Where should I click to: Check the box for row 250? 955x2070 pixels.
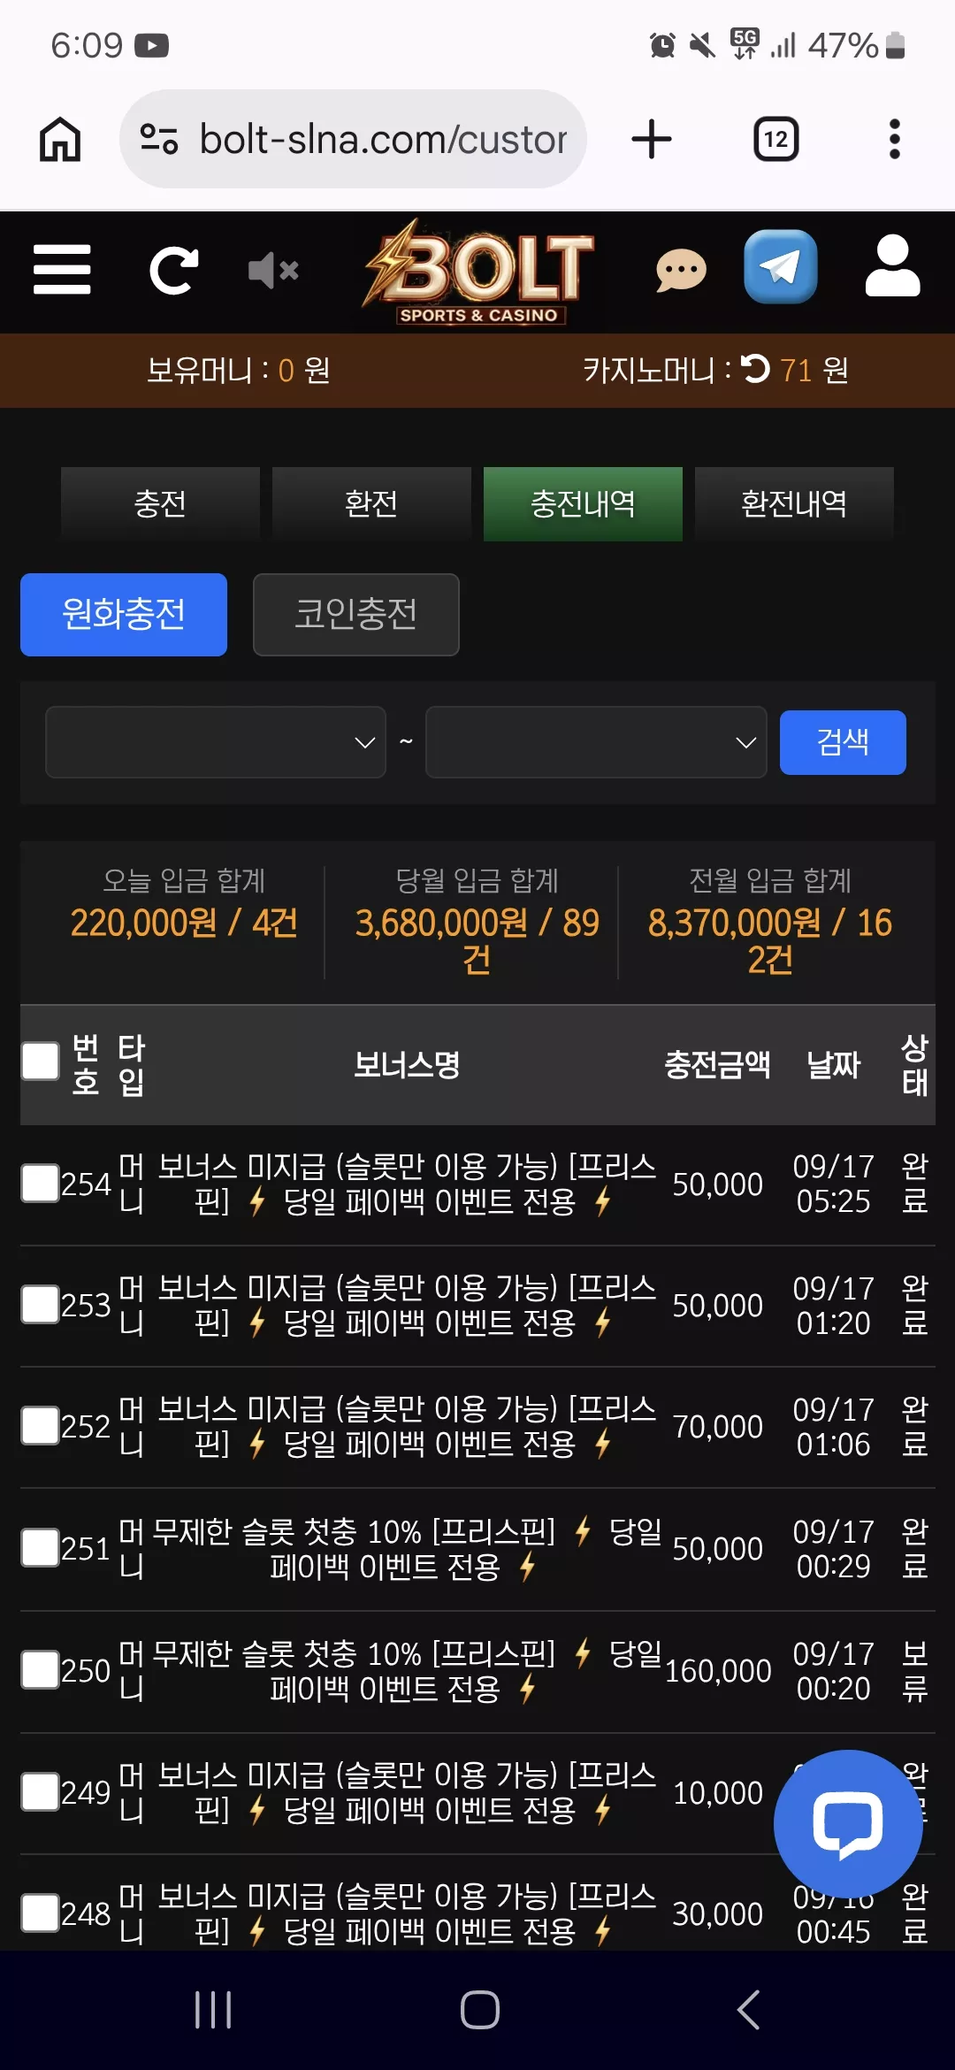click(41, 1669)
